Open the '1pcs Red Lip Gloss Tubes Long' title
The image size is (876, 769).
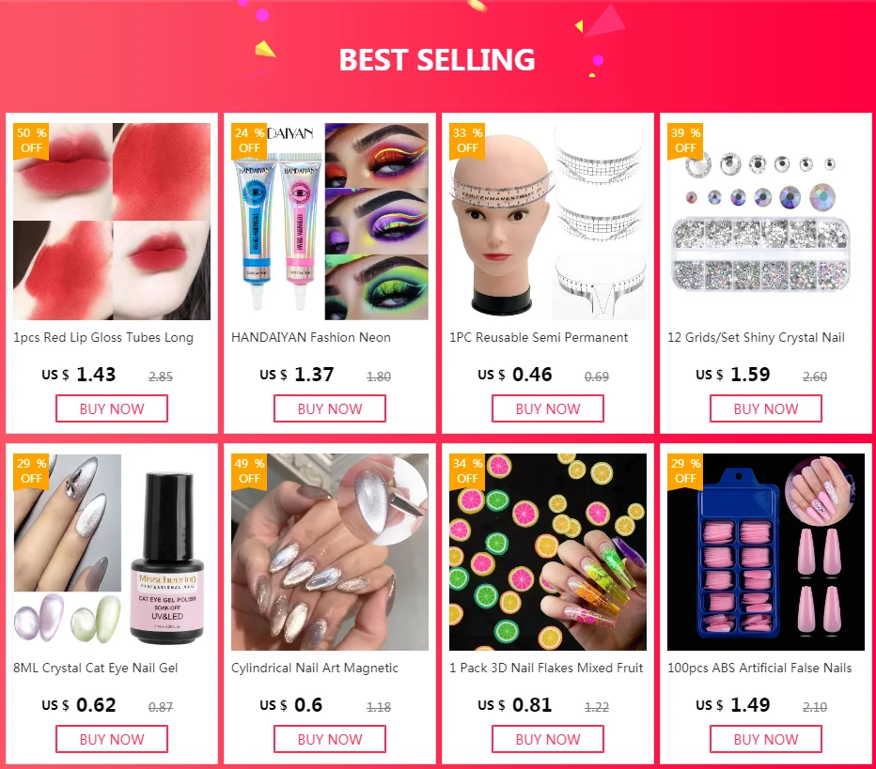103,338
